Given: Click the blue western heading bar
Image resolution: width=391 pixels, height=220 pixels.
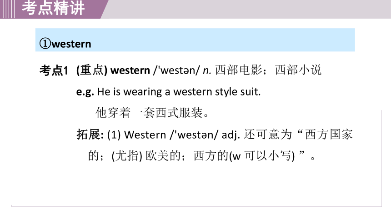Looking at the screenshot, I should pyautogui.click(x=195, y=40).
